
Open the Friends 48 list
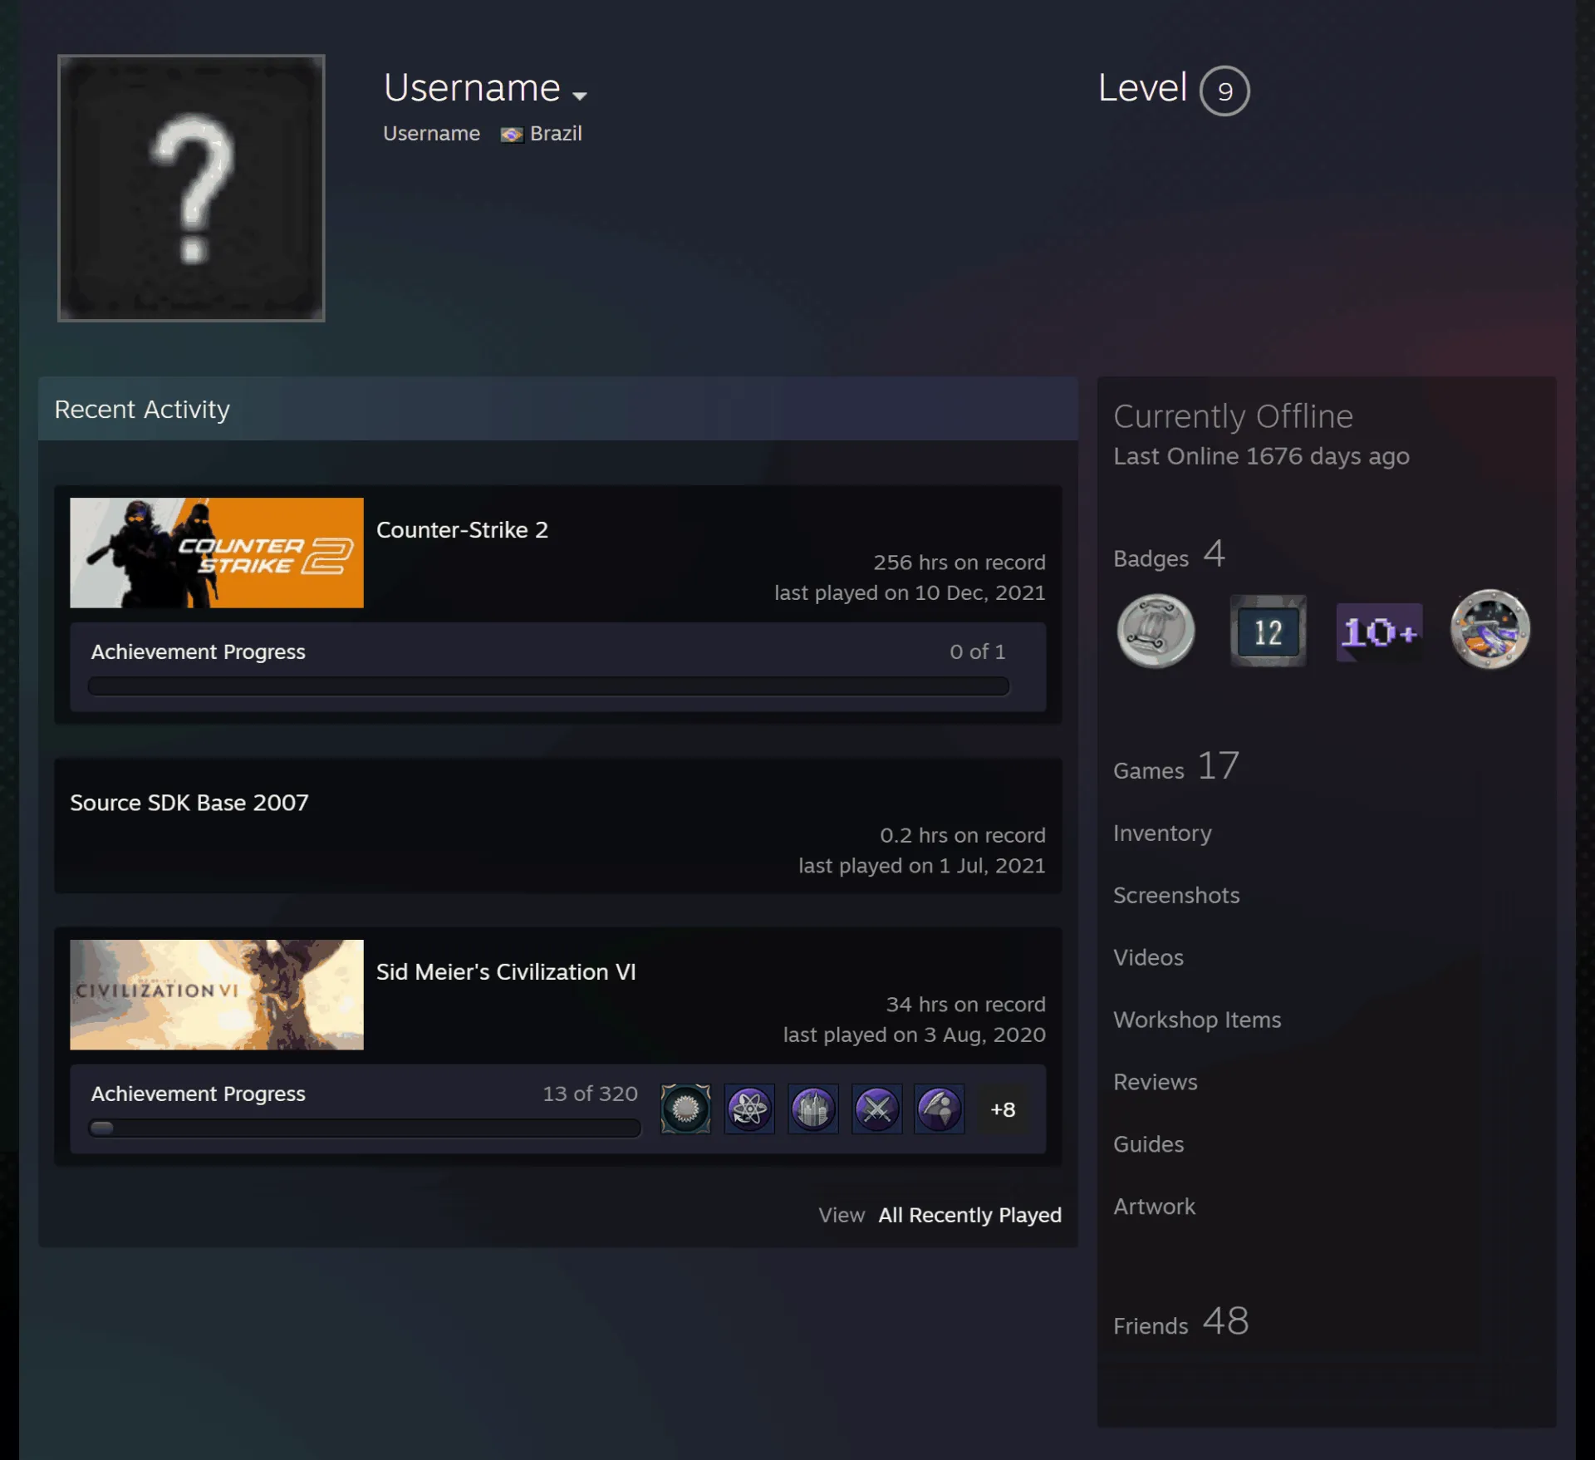1180,1322
